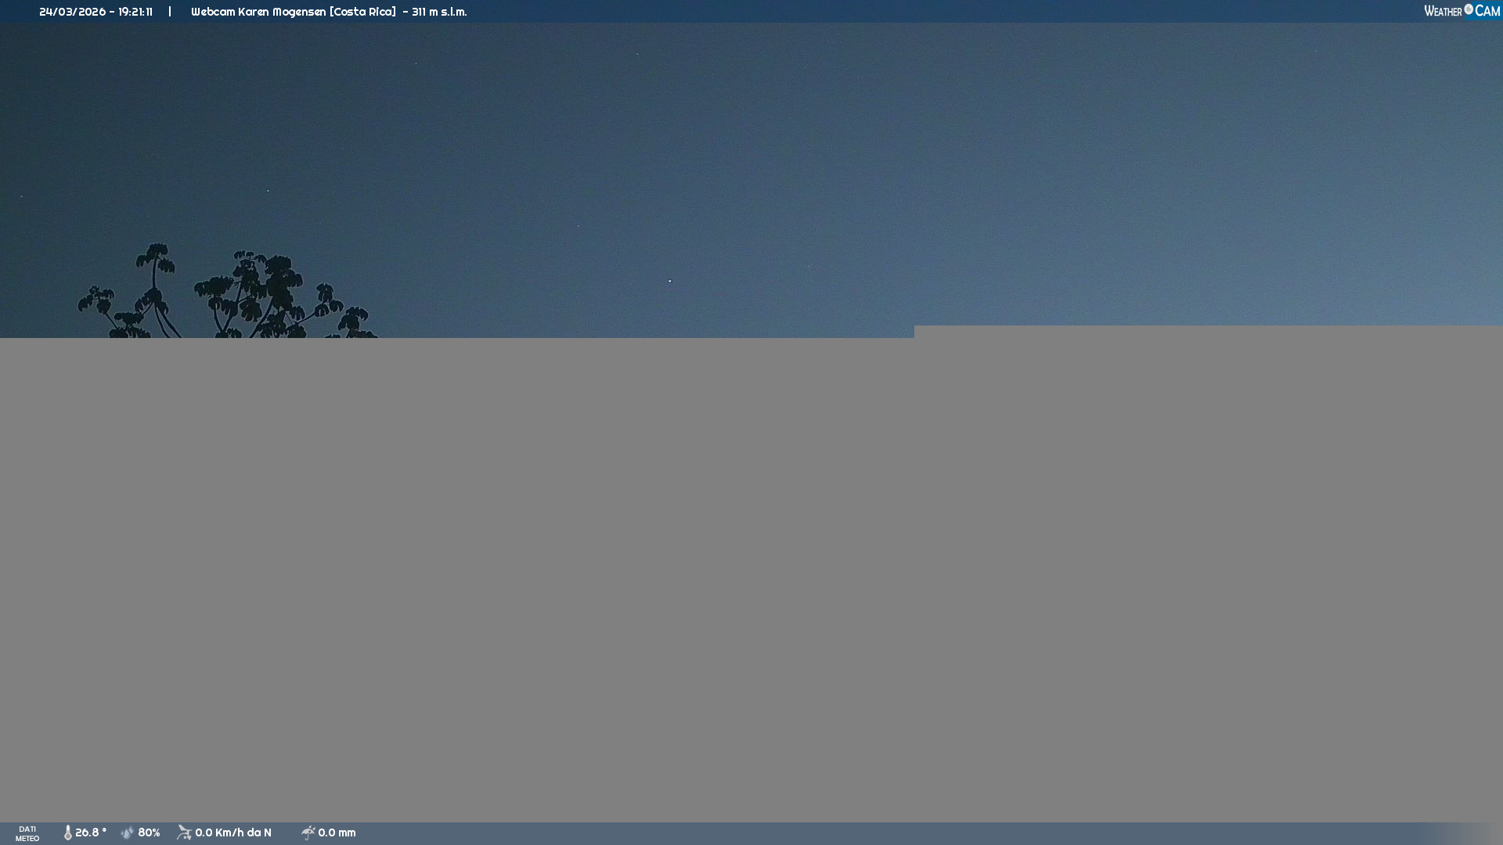Click the brightest star in the sky
1503x845 pixels.
669,281
